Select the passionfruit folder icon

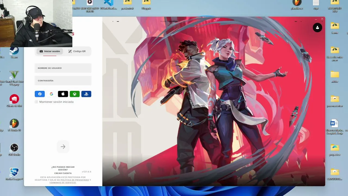pyautogui.click(x=127, y=5)
